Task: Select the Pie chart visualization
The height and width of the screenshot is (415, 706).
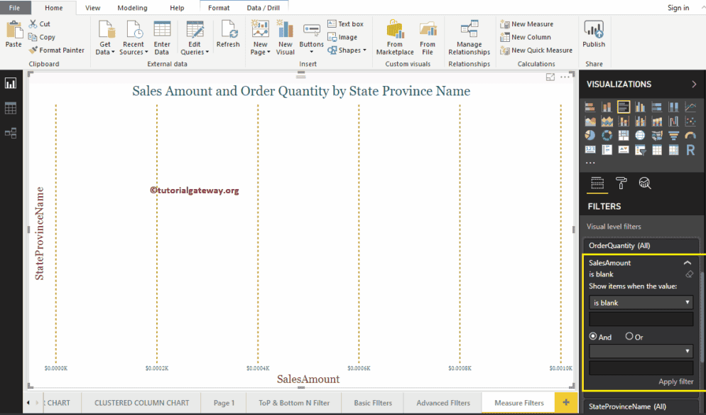Action: (x=590, y=135)
